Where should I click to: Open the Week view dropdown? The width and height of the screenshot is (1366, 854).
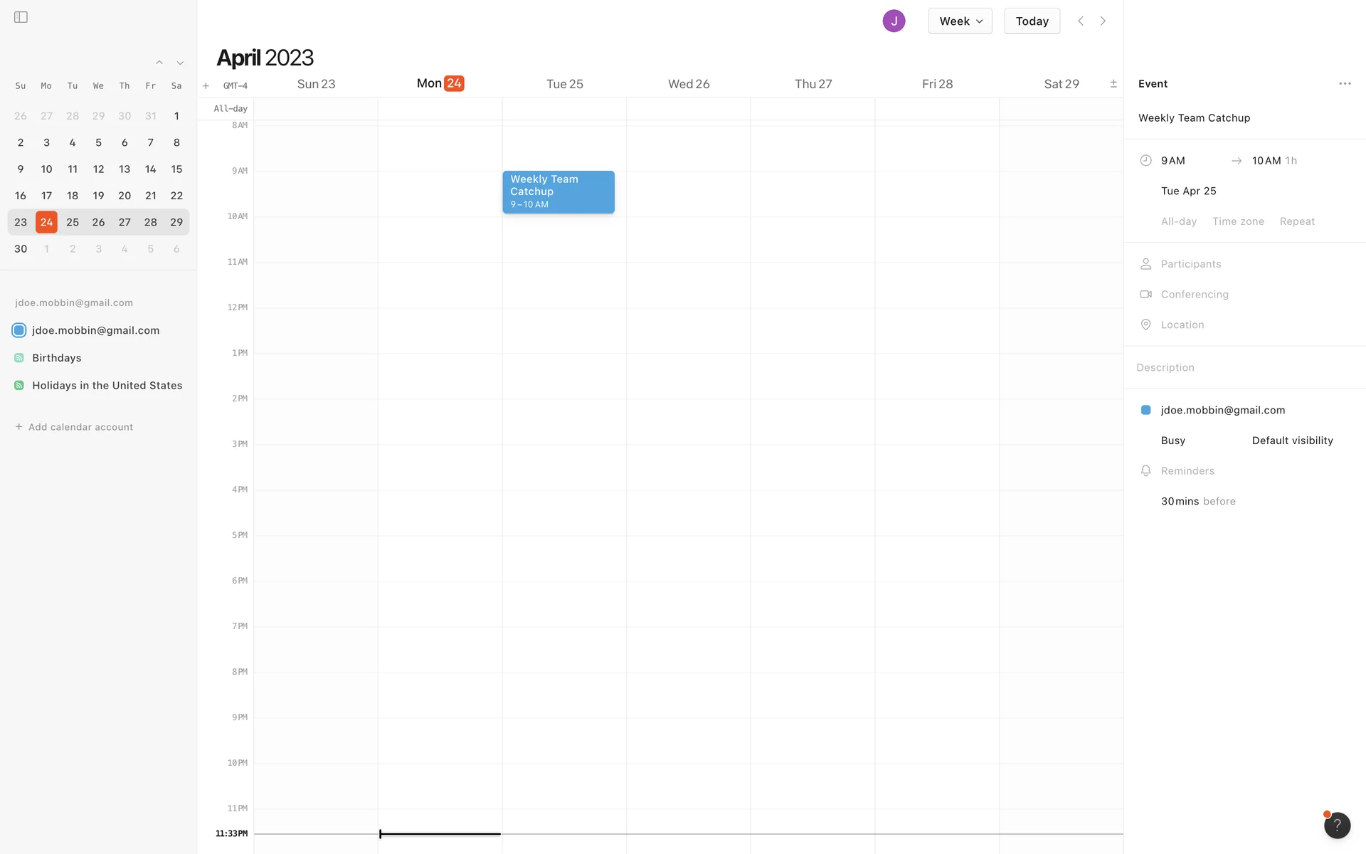coord(959,21)
